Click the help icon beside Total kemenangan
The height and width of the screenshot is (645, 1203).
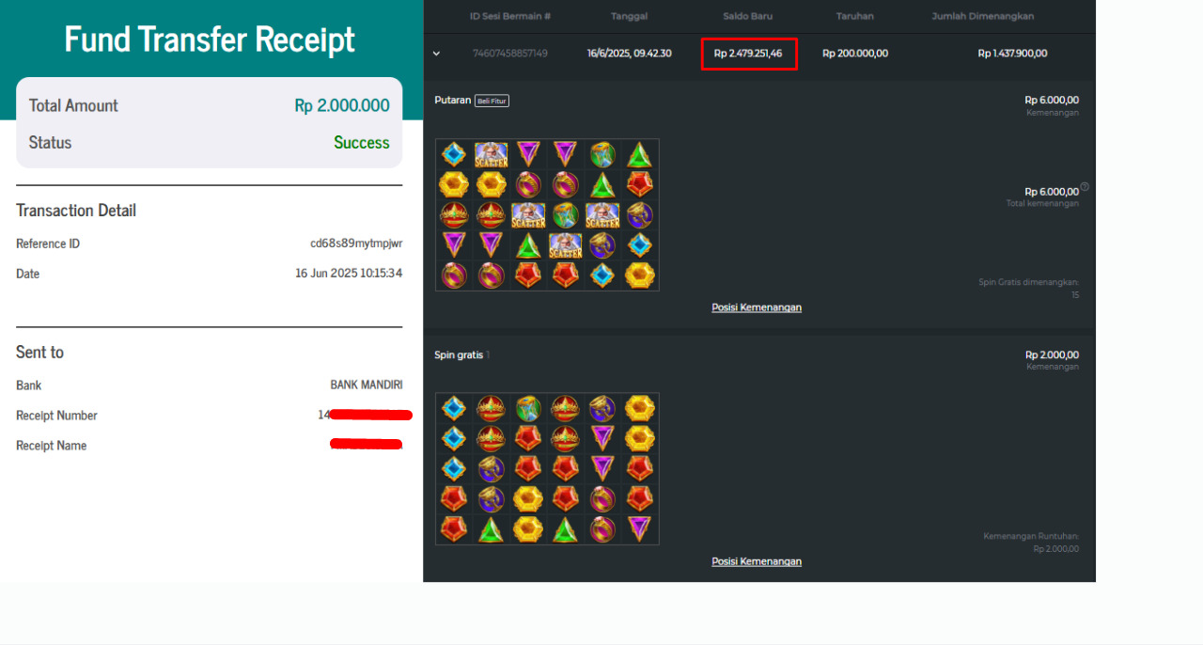[1085, 186]
